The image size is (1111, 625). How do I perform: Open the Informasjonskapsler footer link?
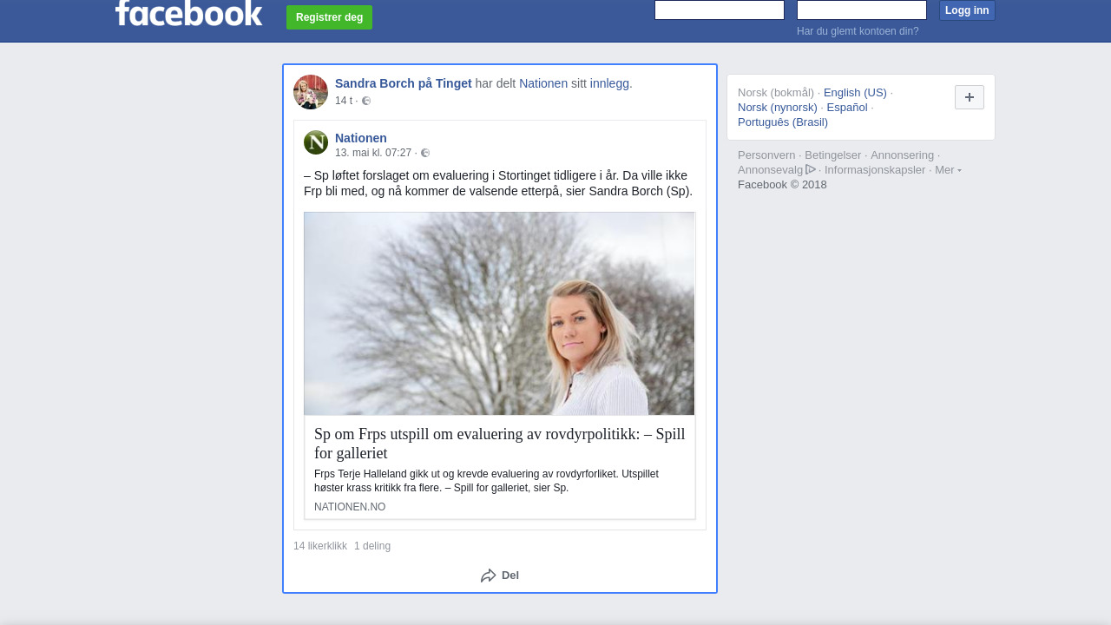point(875,170)
